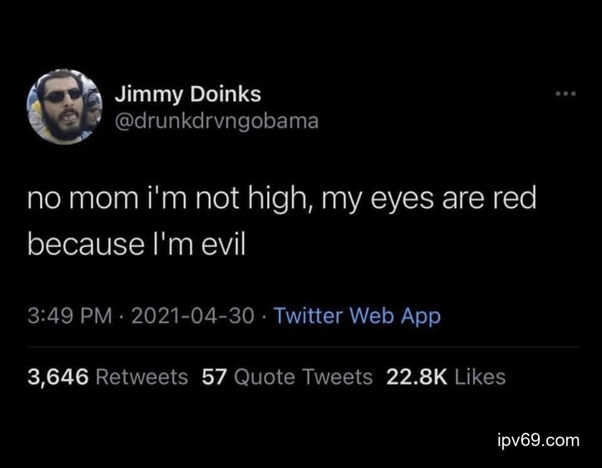Click the @drunkdrvngobama handle

216,120
